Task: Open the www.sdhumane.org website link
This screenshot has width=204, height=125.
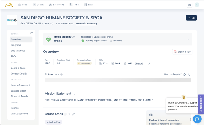Action: 87,23
